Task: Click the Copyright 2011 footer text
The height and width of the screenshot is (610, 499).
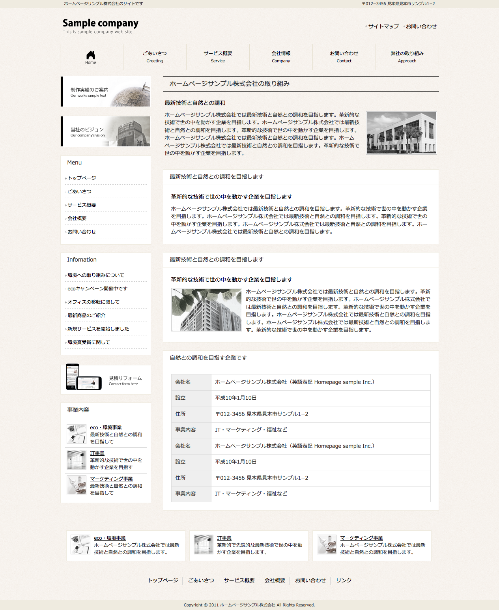Action: (249, 605)
